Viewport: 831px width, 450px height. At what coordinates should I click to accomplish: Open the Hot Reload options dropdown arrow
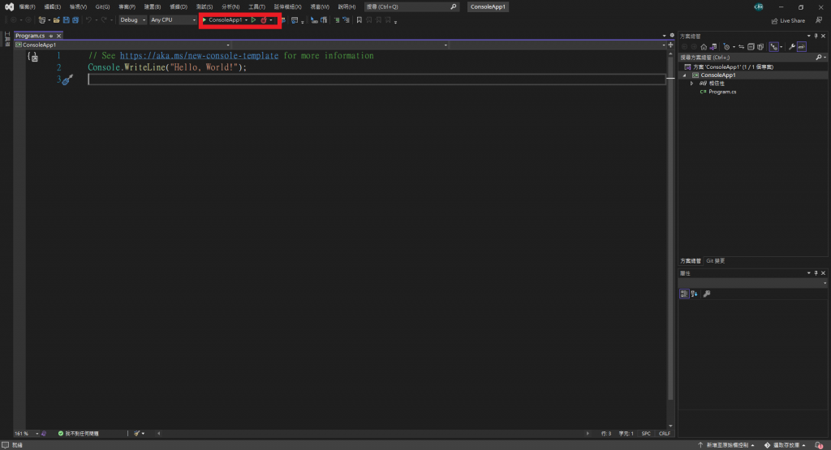point(271,20)
